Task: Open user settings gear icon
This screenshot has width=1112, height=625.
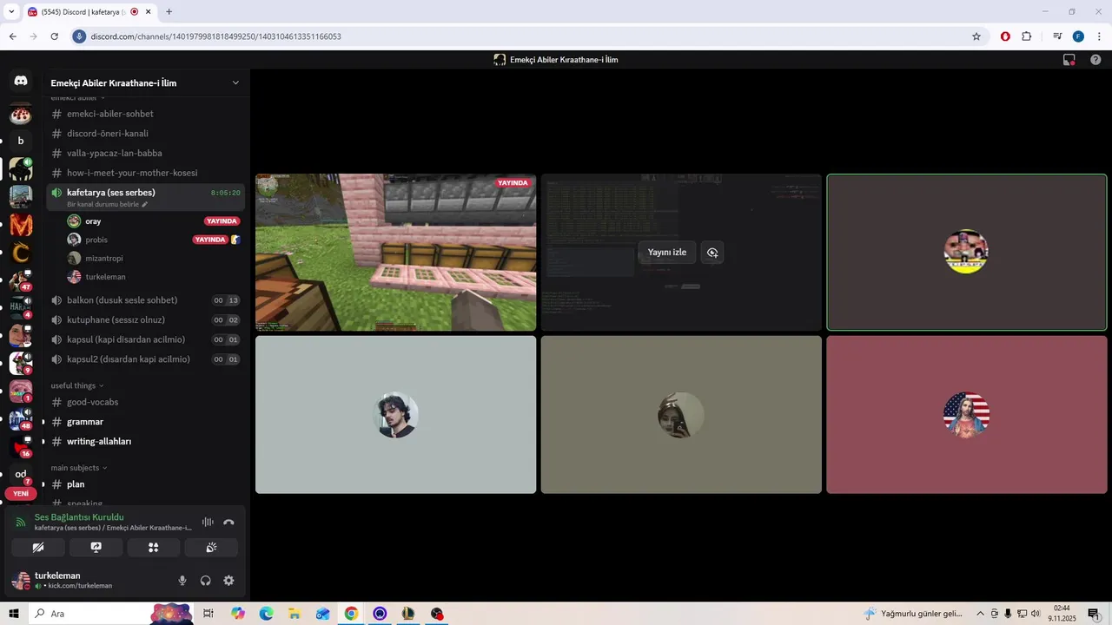Action: pos(228,581)
